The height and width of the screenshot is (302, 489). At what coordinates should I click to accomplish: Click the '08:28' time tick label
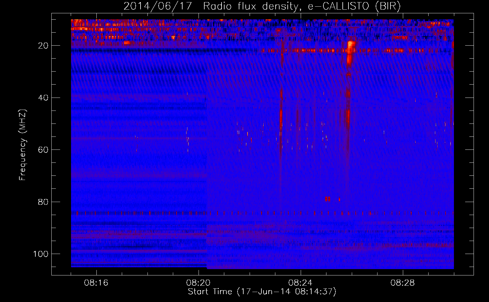click(403, 283)
